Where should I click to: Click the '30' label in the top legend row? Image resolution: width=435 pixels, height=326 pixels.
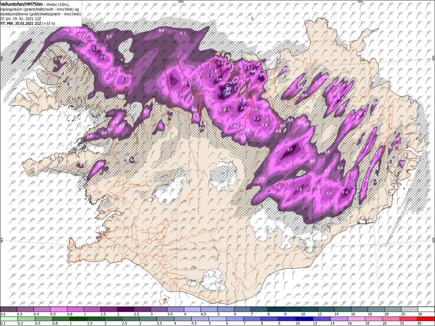[x=419, y=314]
